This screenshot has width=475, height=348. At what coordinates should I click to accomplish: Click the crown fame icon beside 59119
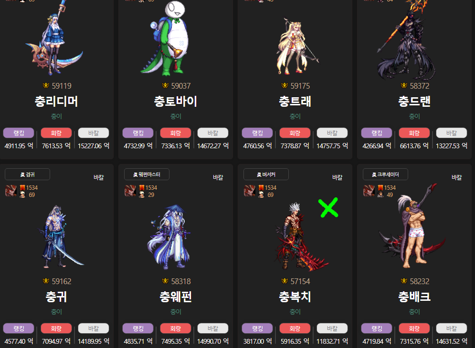[x=46, y=86]
